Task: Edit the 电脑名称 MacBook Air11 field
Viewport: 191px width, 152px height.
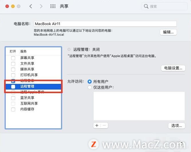Action: [x=105, y=24]
